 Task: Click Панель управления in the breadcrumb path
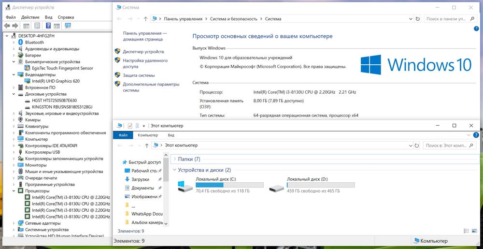tap(183, 19)
